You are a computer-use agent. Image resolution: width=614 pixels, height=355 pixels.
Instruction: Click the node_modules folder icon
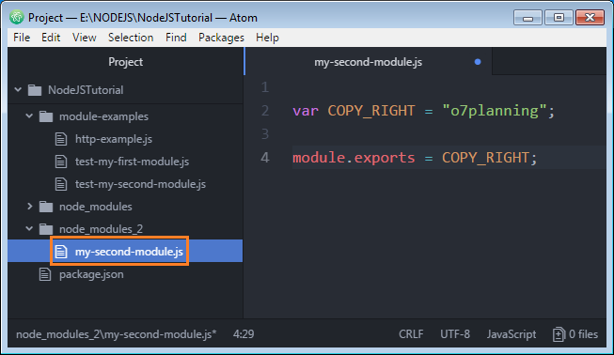pyautogui.click(x=46, y=207)
